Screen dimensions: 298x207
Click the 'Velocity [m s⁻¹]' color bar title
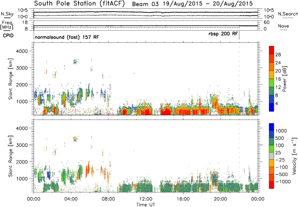click(x=294, y=156)
